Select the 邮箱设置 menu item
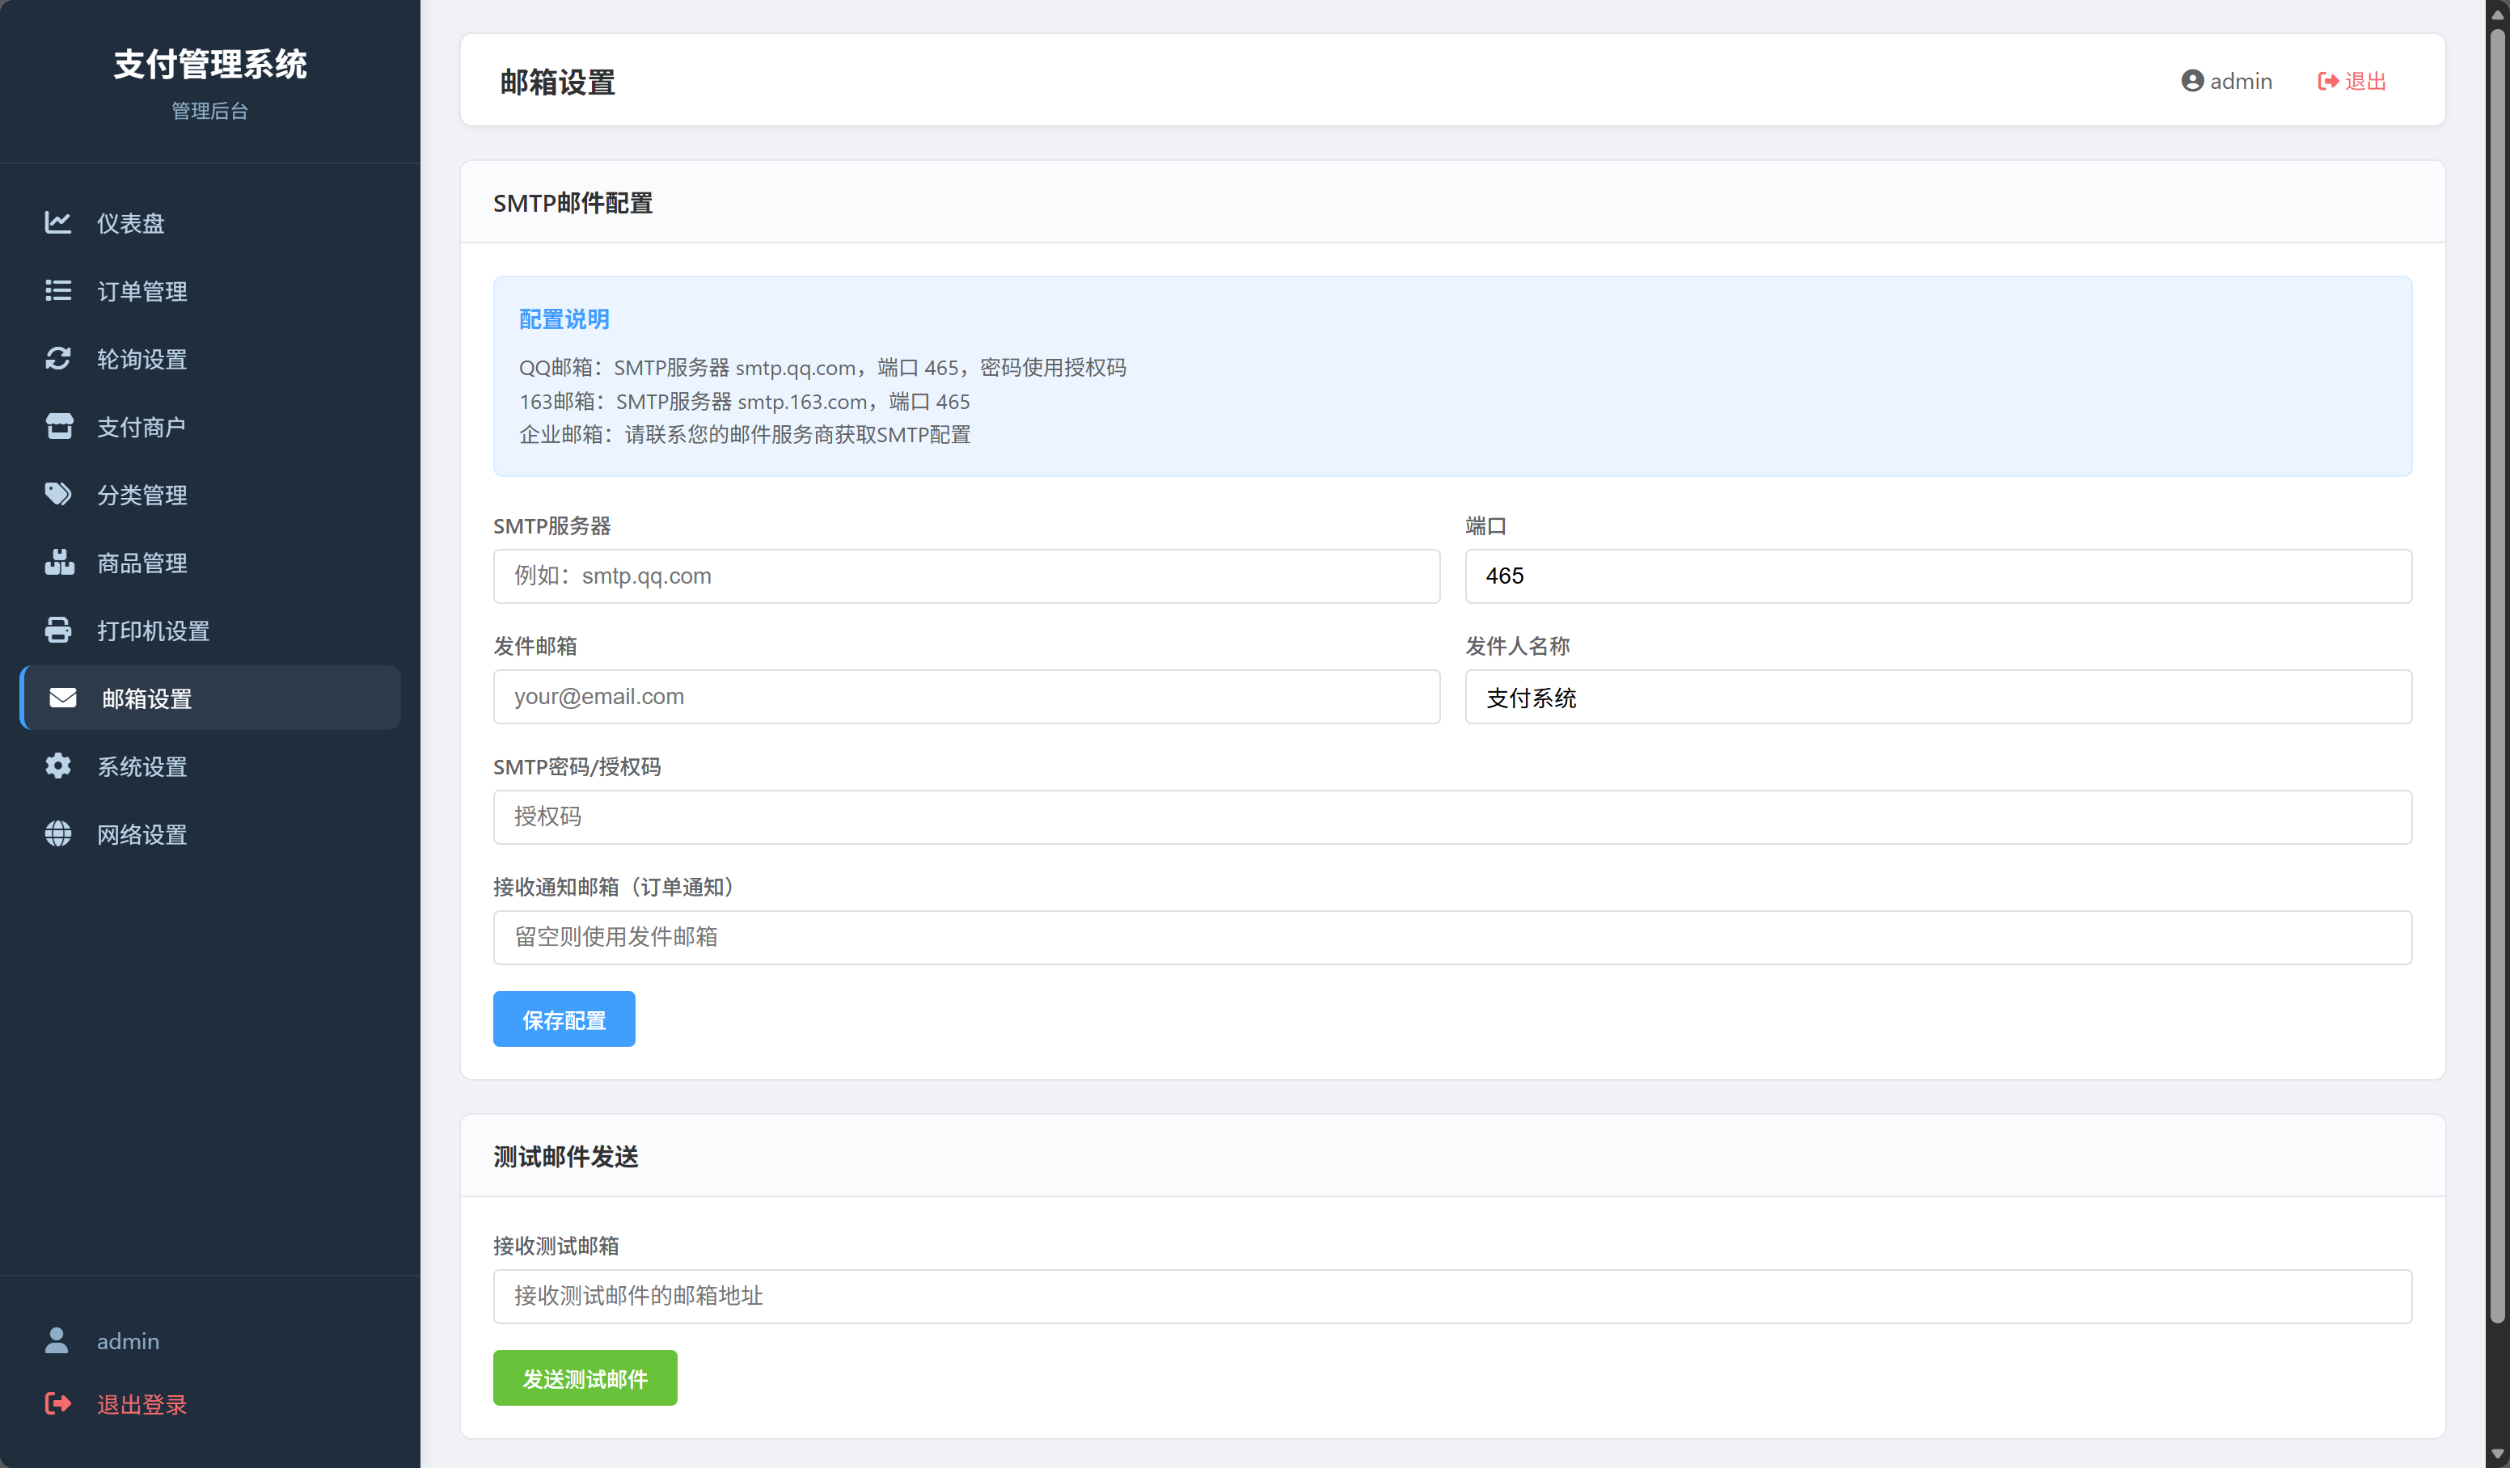Viewport: 2510px width, 1468px height. [x=210, y=697]
